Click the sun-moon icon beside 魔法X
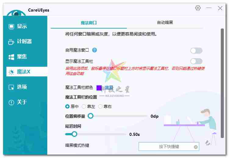The width and height of the screenshot is (229, 158). click(11, 72)
